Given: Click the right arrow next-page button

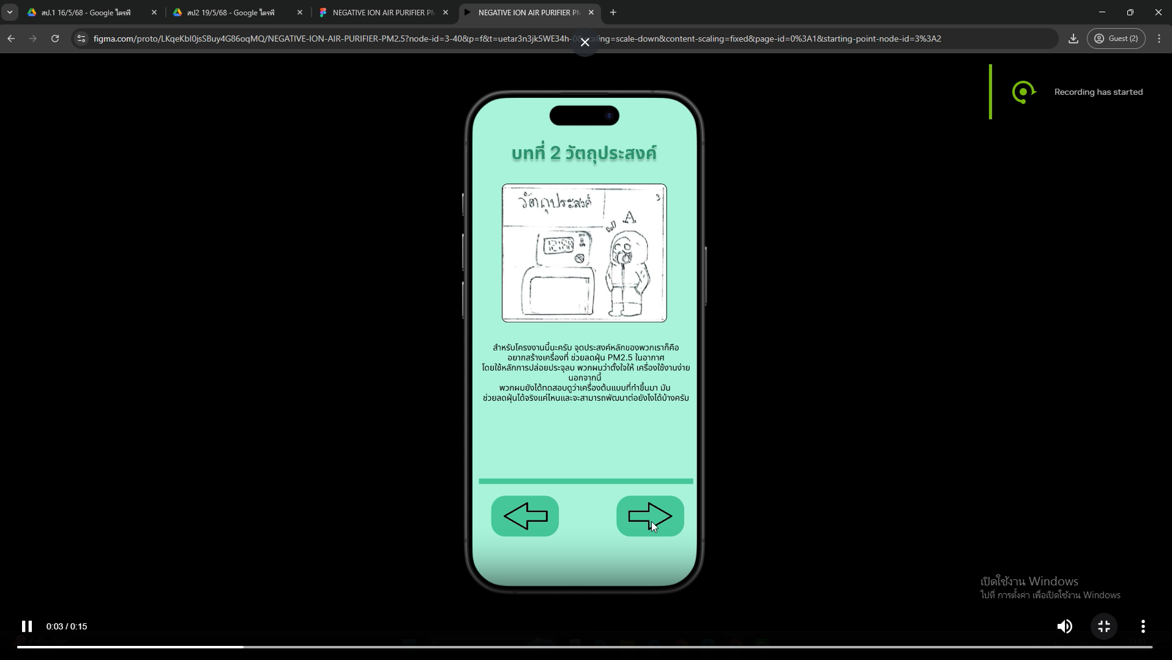Looking at the screenshot, I should 649,516.
